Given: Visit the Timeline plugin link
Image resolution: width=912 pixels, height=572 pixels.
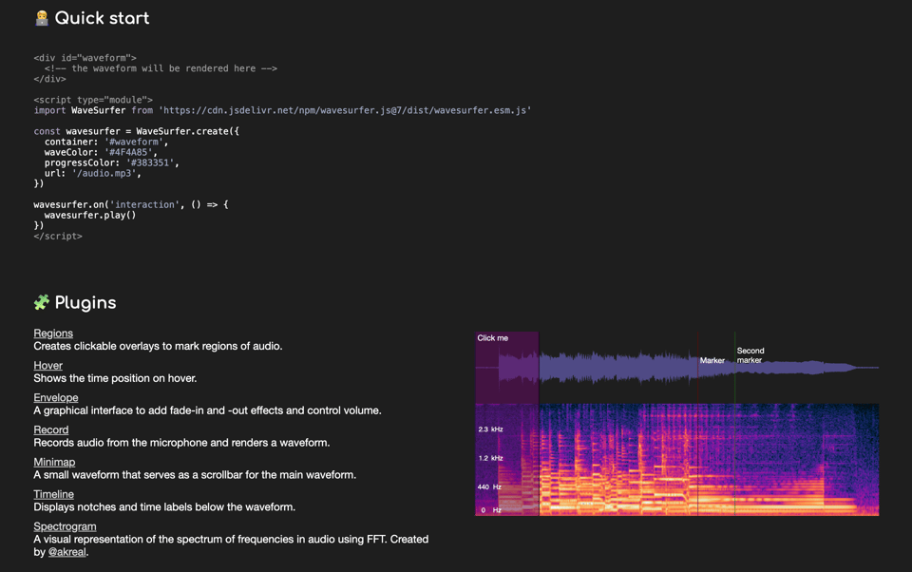Looking at the screenshot, I should coord(53,494).
